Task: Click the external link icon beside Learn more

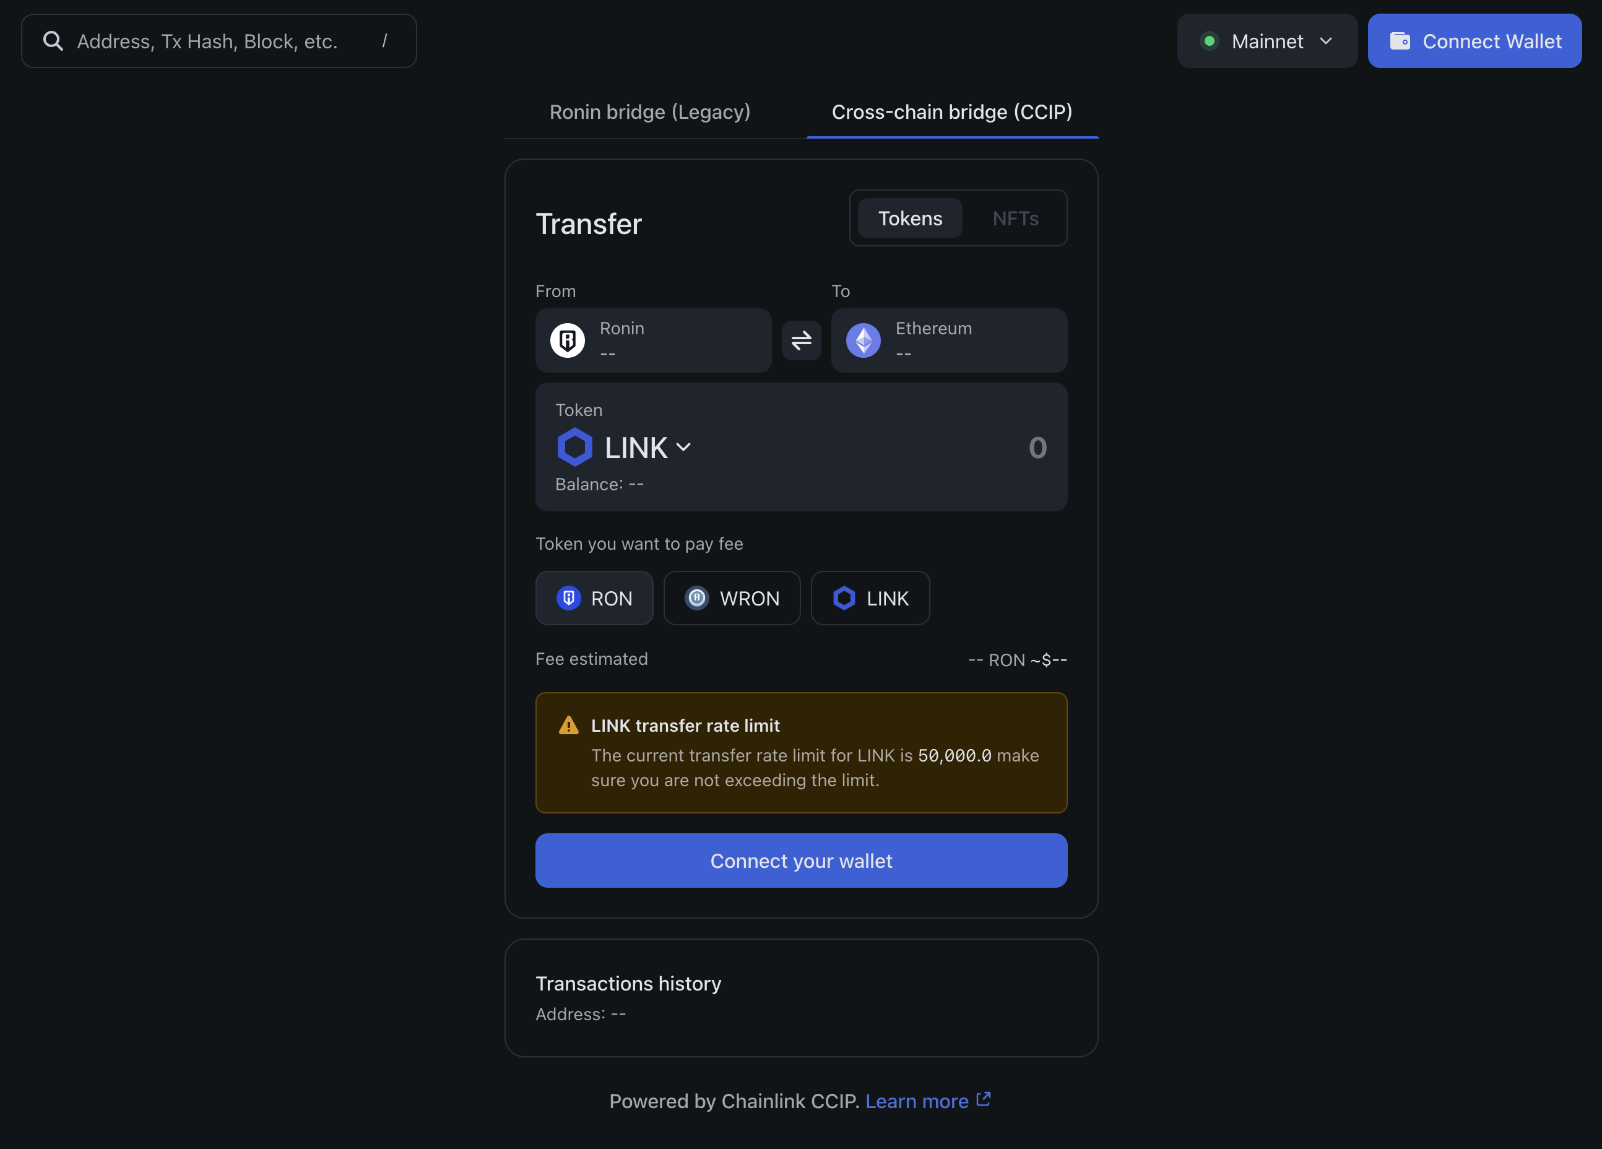Action: click(983, 1099)
